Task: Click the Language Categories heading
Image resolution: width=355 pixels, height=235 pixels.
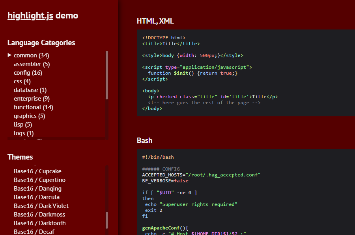Action: [x=41, y=42]
